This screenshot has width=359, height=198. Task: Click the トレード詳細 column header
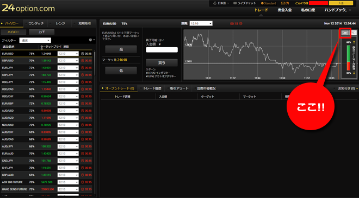[122, 97]
